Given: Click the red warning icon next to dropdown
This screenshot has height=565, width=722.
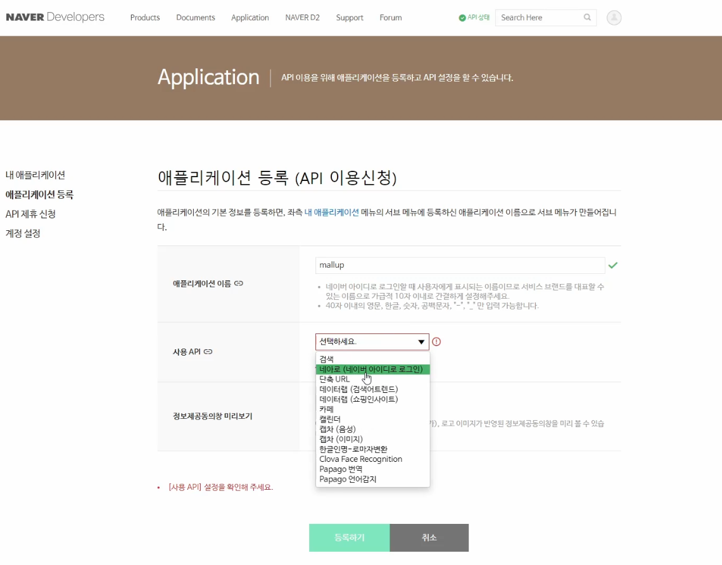Looking at the screenshot, I should click(436, 342).
